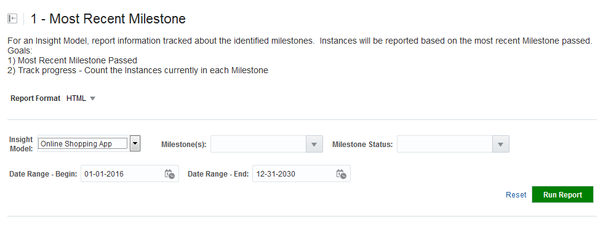Viewport: 603px width, 227px height.
Task: Expand the Milestone(s) dropdown arrow
Action: tap(314, 145)
